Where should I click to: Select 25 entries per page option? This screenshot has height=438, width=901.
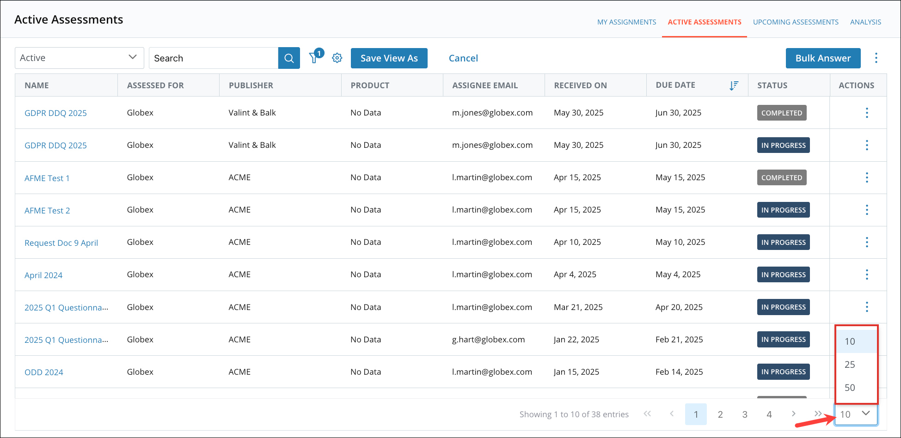click(856, 365)
